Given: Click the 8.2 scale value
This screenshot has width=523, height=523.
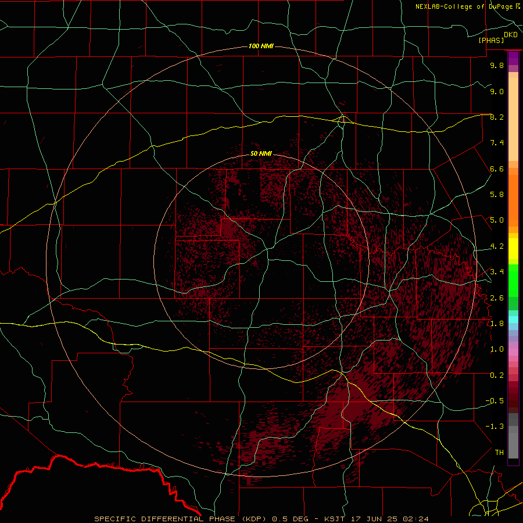Looking at the screenshot, I should point(497,117).
